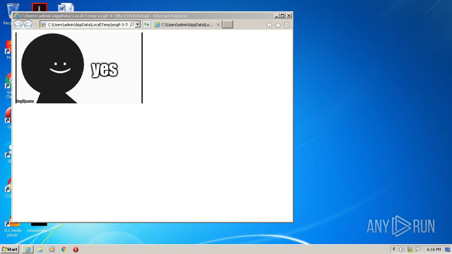Go to the home page with the Home icon
The image size is (452, 254).
tap(269, 25)
